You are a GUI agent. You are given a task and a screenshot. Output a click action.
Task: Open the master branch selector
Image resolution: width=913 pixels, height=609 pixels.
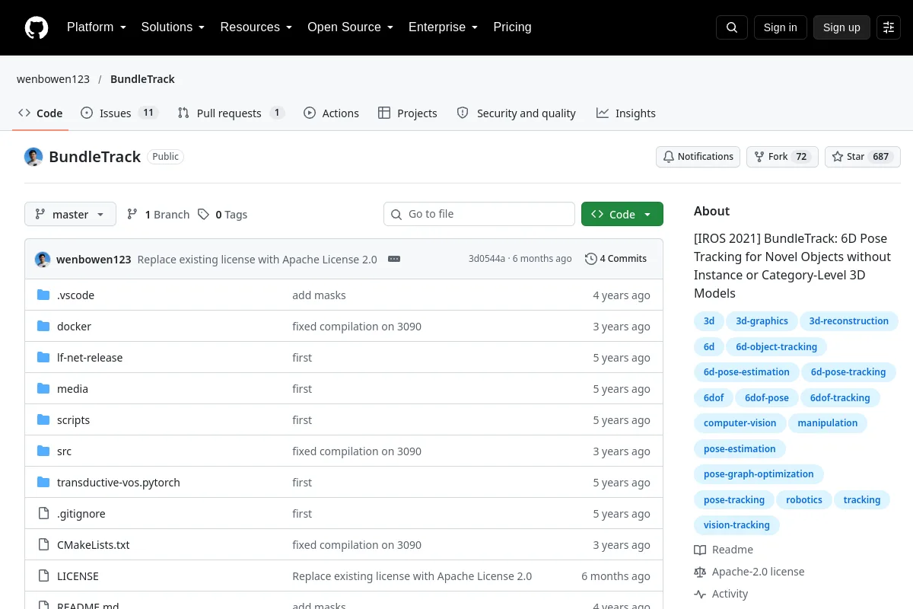70,215
